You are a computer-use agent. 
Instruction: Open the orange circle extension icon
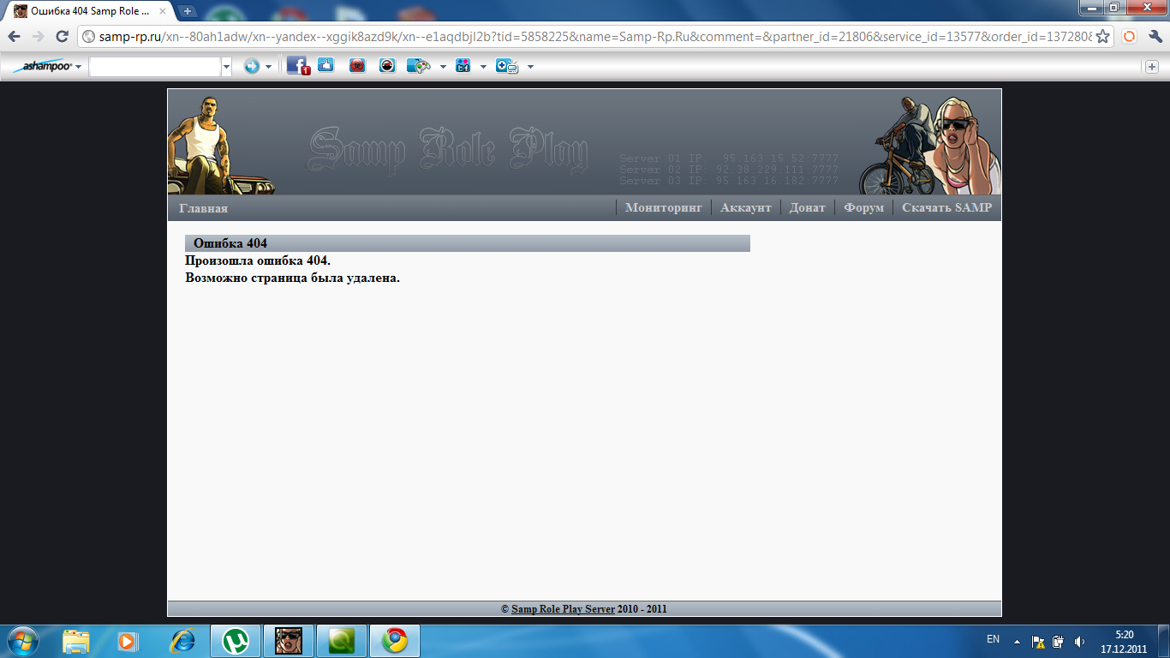pos(1129,37)
